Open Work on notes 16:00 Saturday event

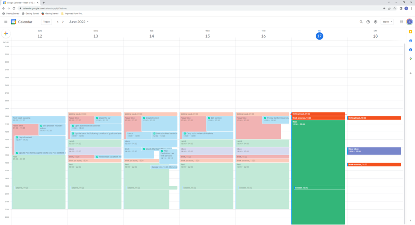[x=374, y=164]
